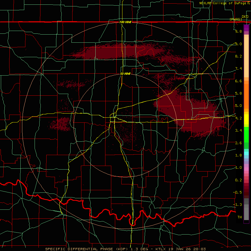
Task: Click the 3.4 scale value
Action: tap(238, 131)
